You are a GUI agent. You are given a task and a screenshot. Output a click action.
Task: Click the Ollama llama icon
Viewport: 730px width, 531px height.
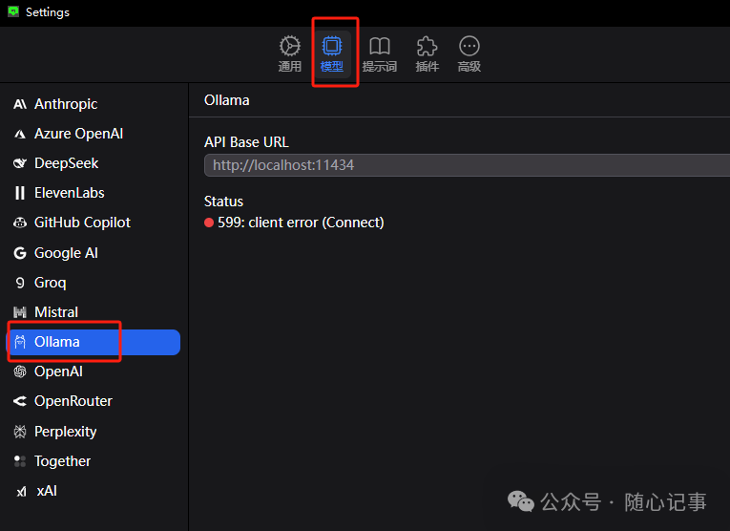(19, 342)
